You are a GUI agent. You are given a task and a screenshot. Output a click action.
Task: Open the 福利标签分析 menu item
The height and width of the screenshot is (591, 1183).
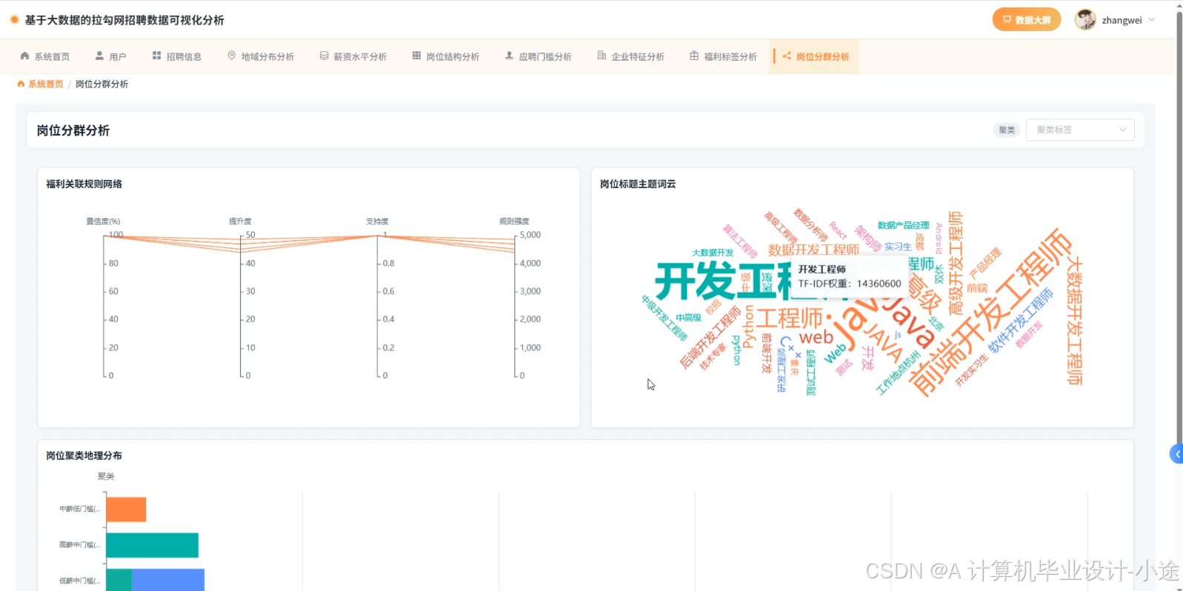pos(724,56)
